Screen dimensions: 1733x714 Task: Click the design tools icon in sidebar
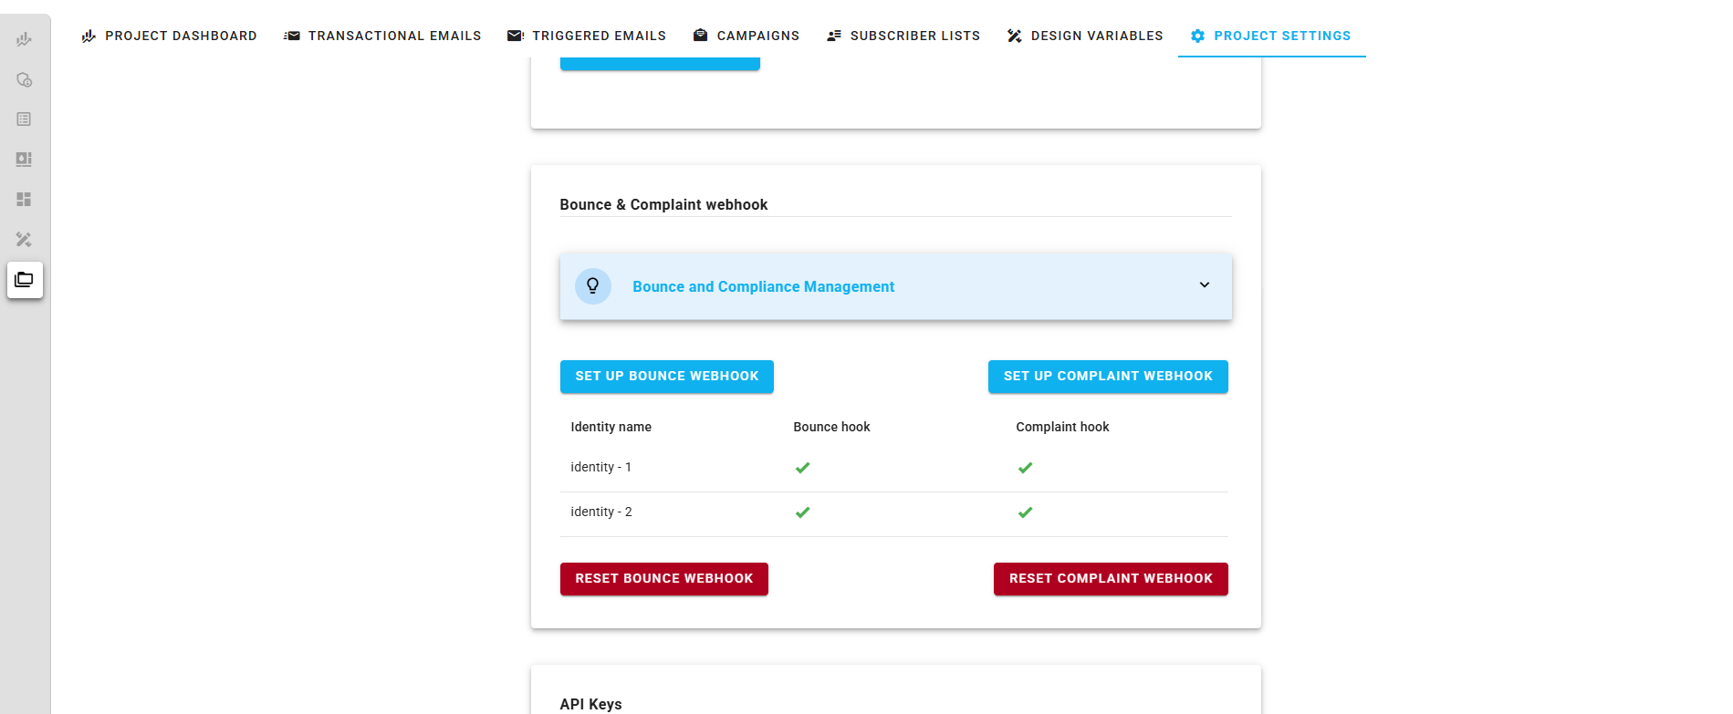tap(24, 239)
